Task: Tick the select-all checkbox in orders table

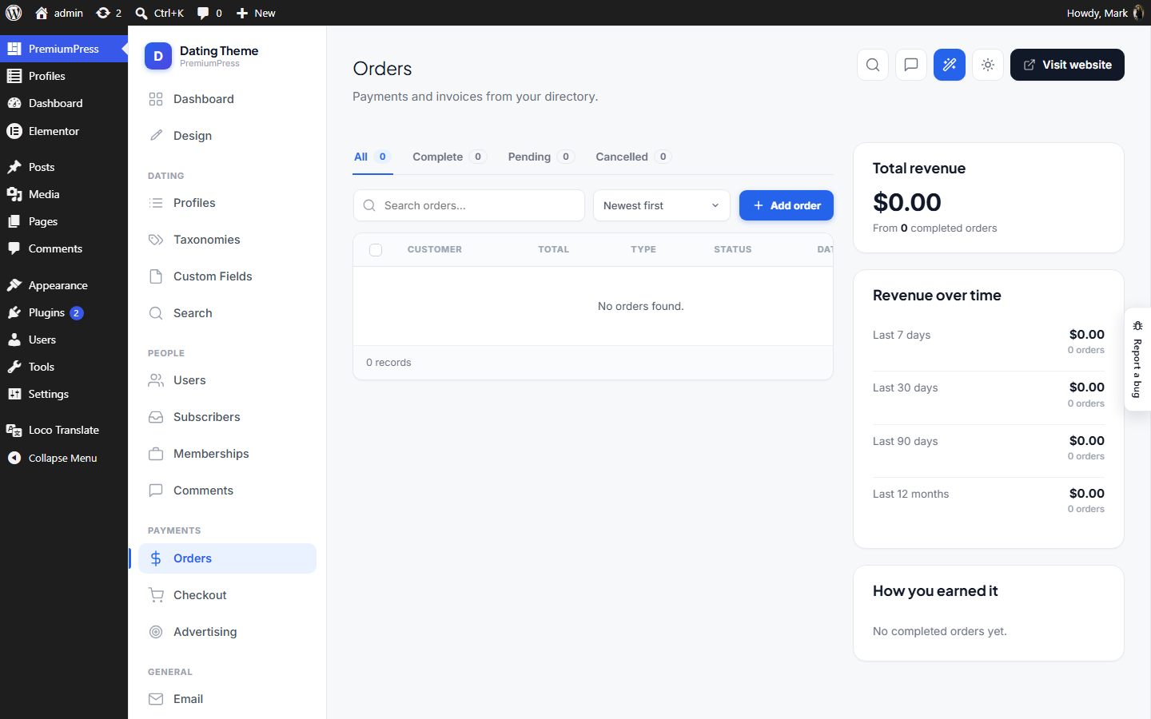Action: [376, 250]
